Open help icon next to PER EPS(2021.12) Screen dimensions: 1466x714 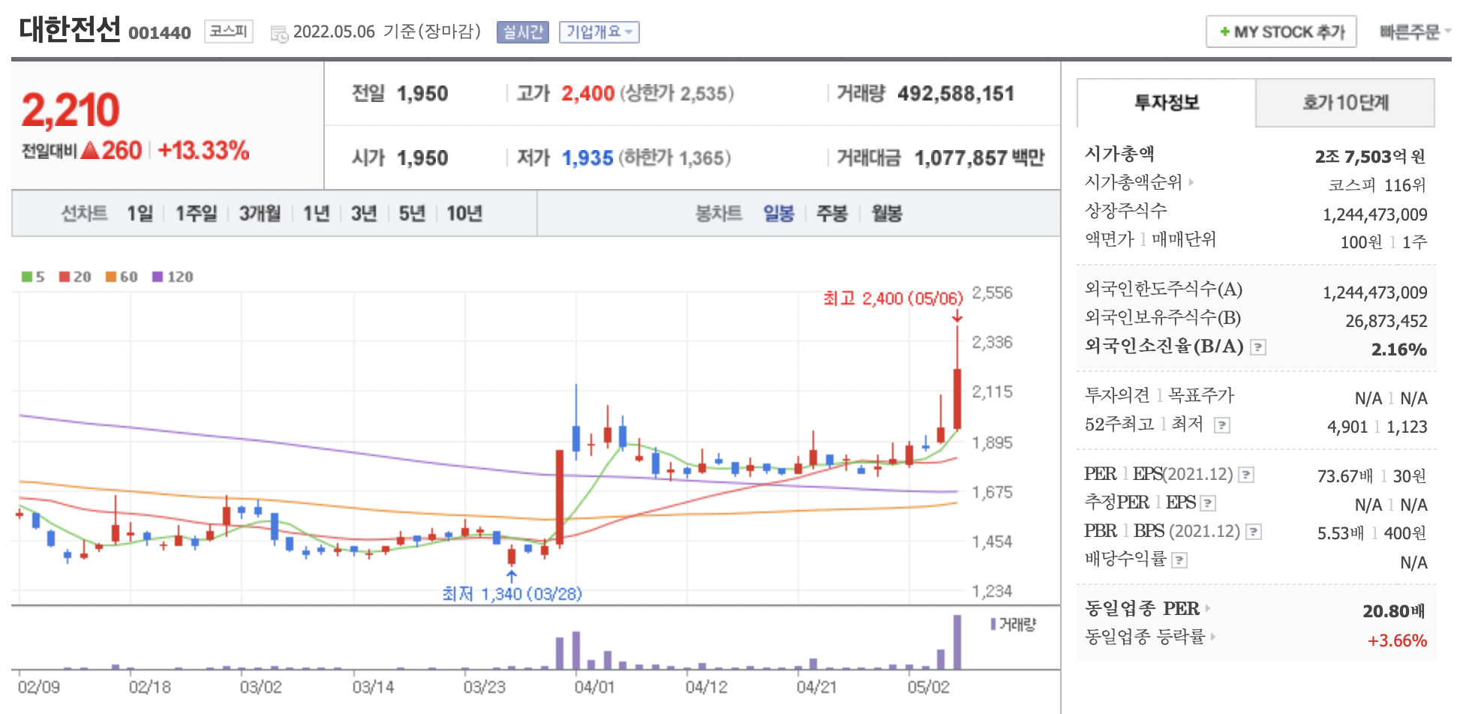[1246, 475]
